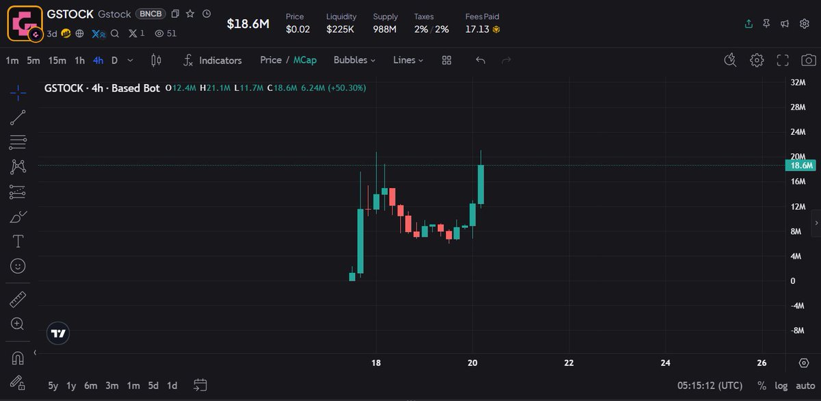
Task: Expand the right side panel arrow
Action: pyautogui.click(x=816, y=224)
